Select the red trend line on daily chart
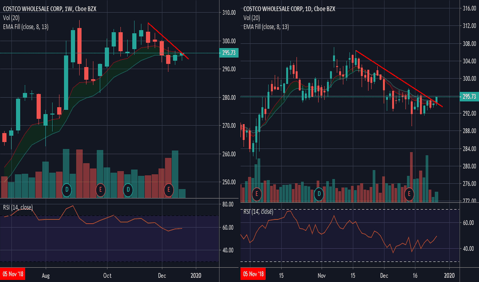Screen dimensions: 479x282 [399, 78]
